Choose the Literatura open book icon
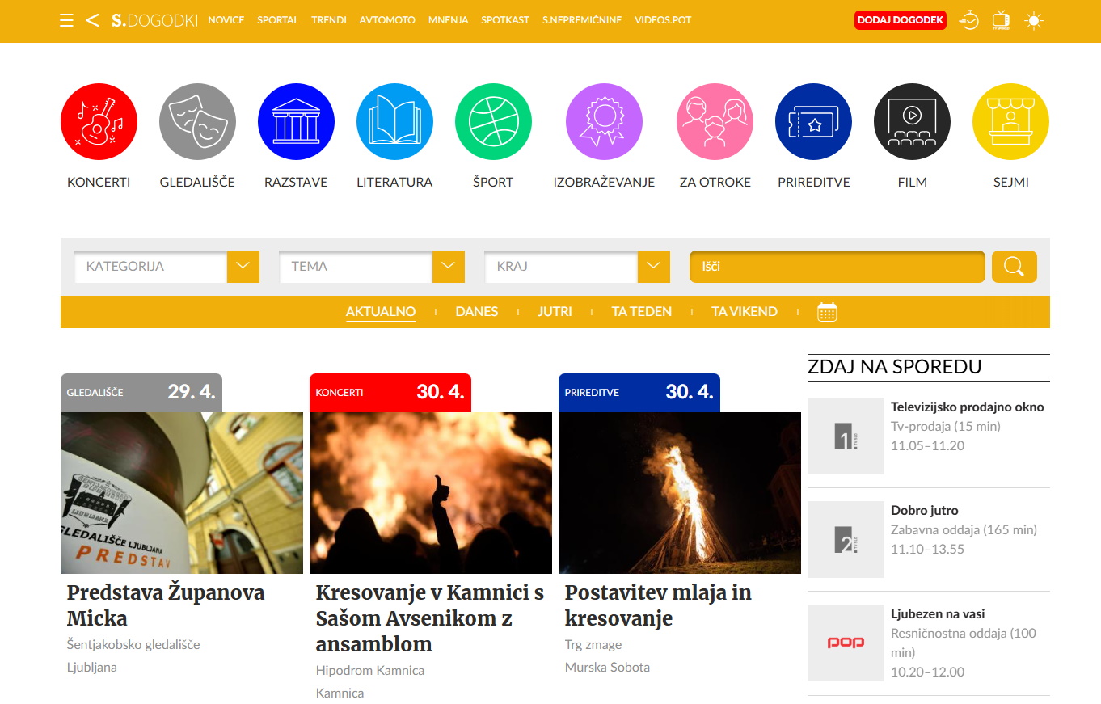 pos(394,122)
